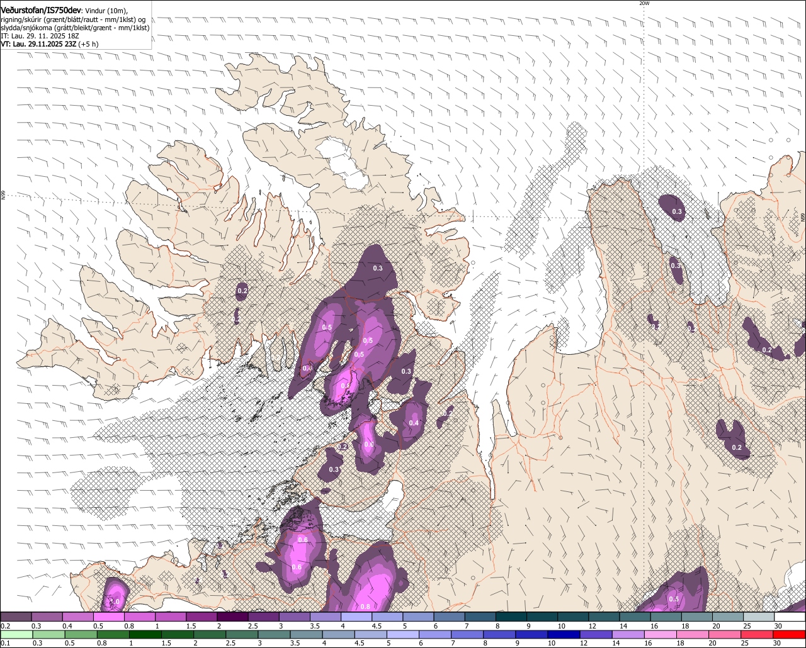
Task: Click the 0.2 label in the Westfjords
Action: point(242,290)
